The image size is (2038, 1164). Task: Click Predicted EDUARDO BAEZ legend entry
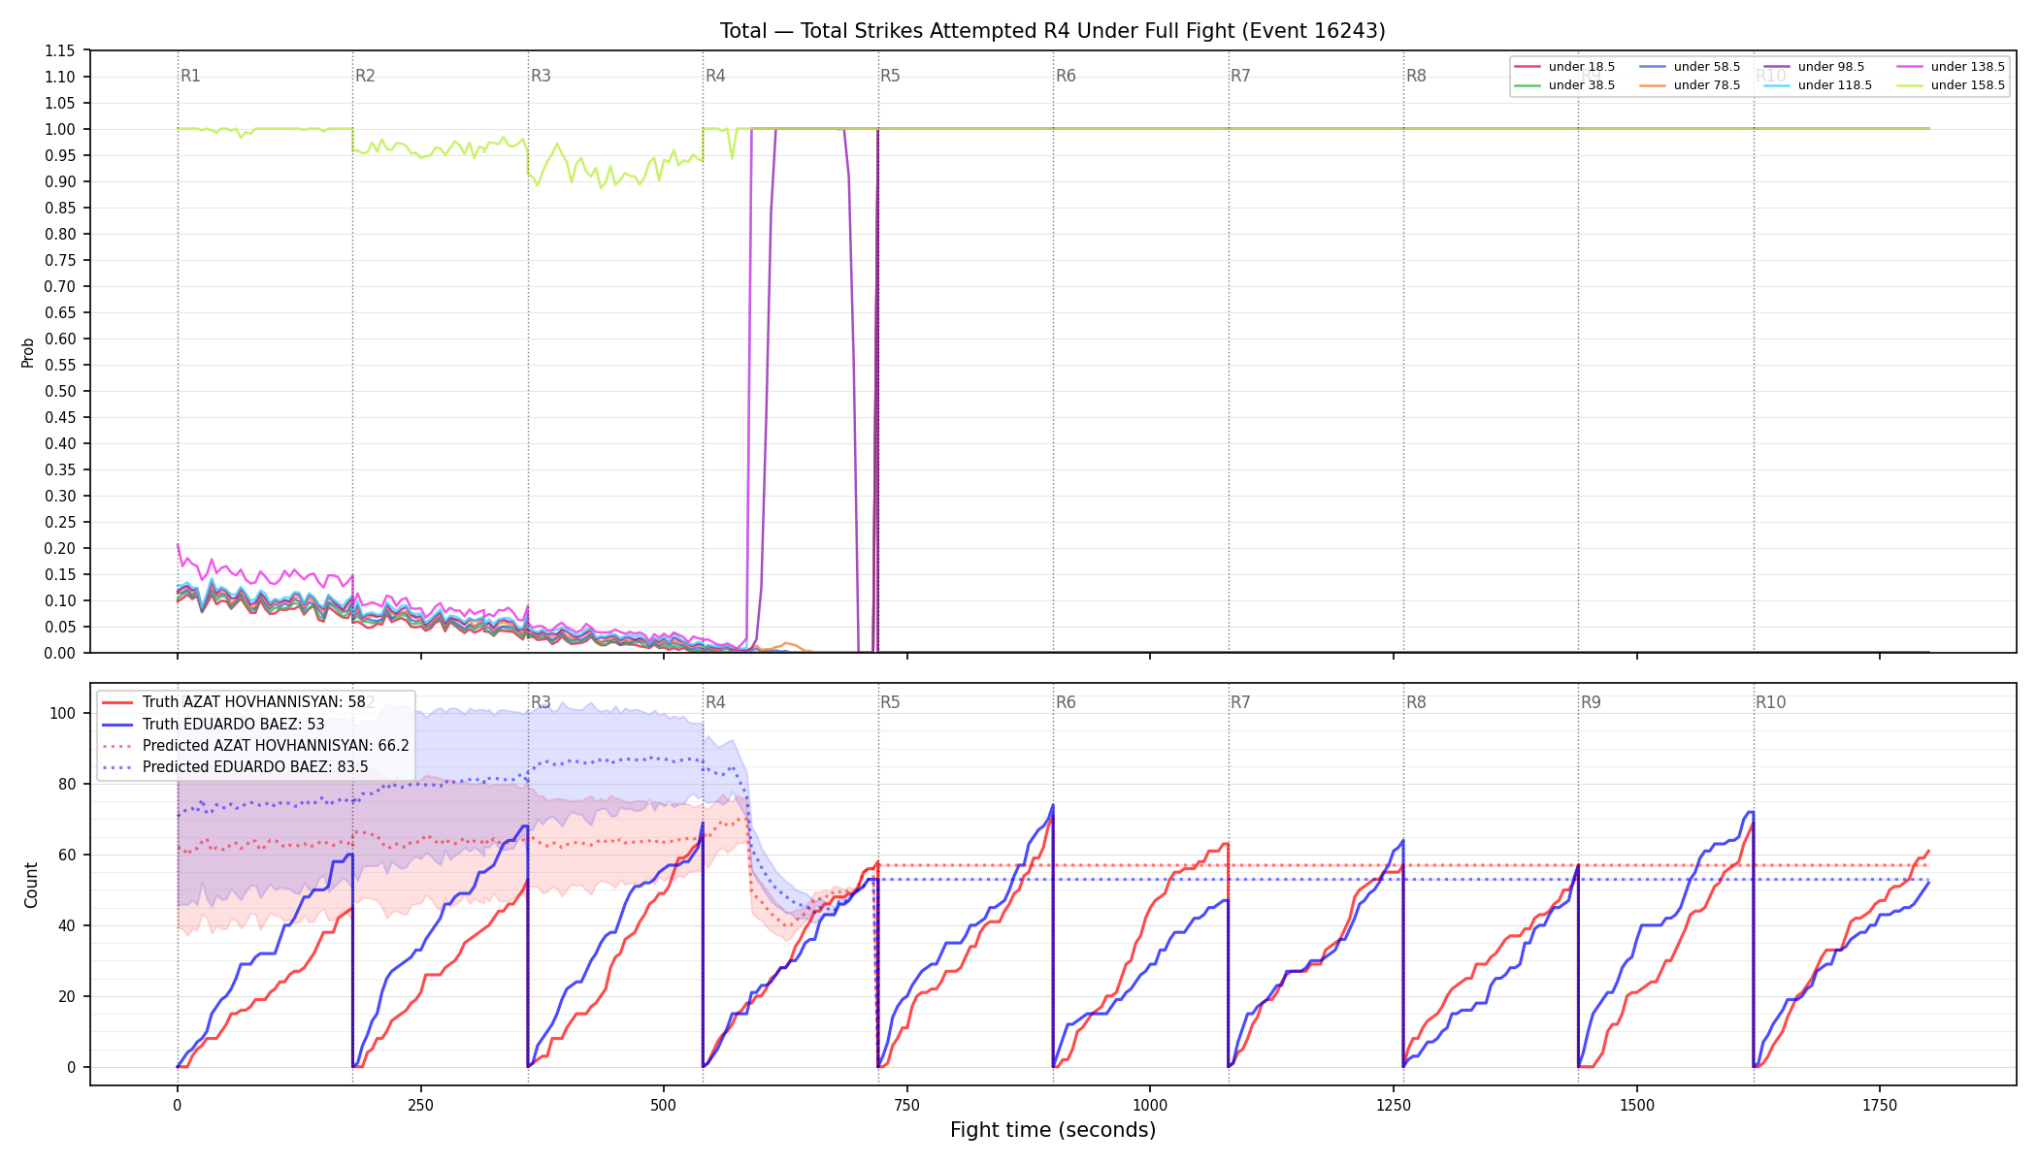pyautogui.click(x=235, y=767)
